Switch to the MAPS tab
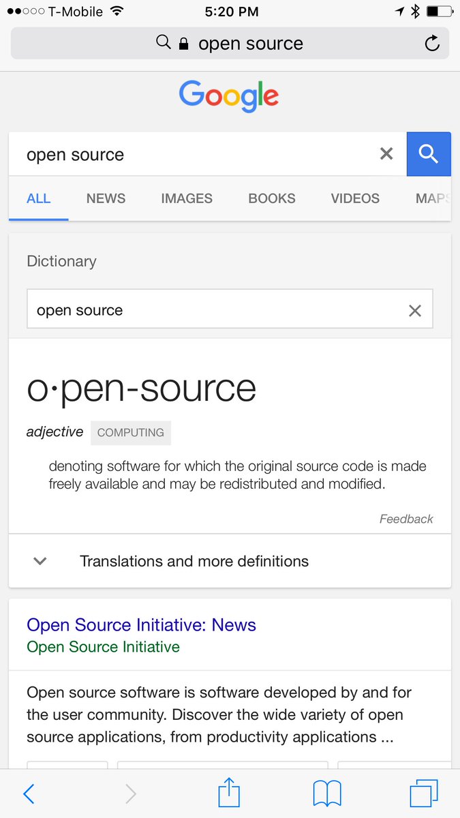The height and width of the screenshot is (818, 460). [433, 198]
